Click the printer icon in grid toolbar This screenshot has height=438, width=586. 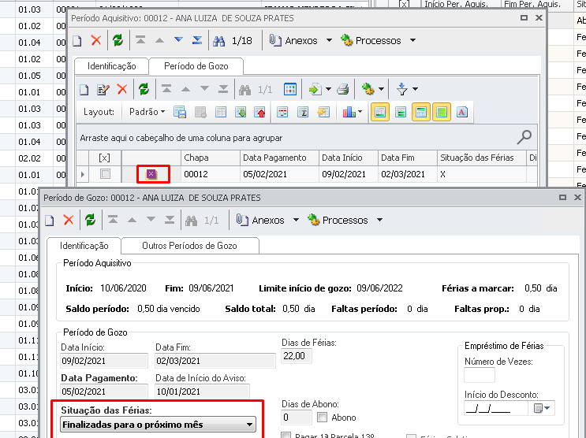(343, 89)
